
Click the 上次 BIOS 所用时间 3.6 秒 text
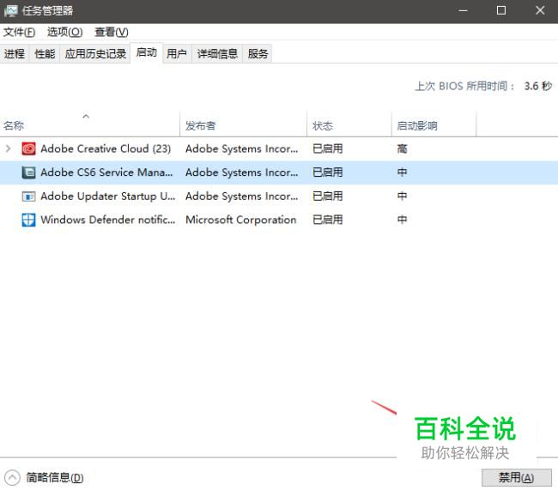pos(483,86)
